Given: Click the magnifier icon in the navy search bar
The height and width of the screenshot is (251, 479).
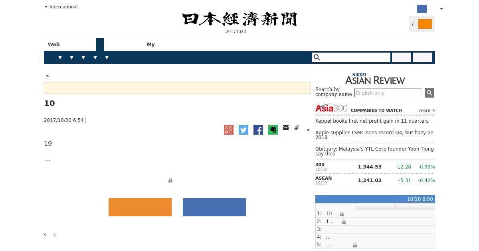Looking at the screenshot, I should pyautogui.click(x=317, y=57).
